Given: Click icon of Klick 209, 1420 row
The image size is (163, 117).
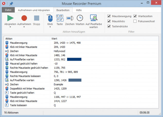Looking at the screenshot, I should tap(7, 47).
